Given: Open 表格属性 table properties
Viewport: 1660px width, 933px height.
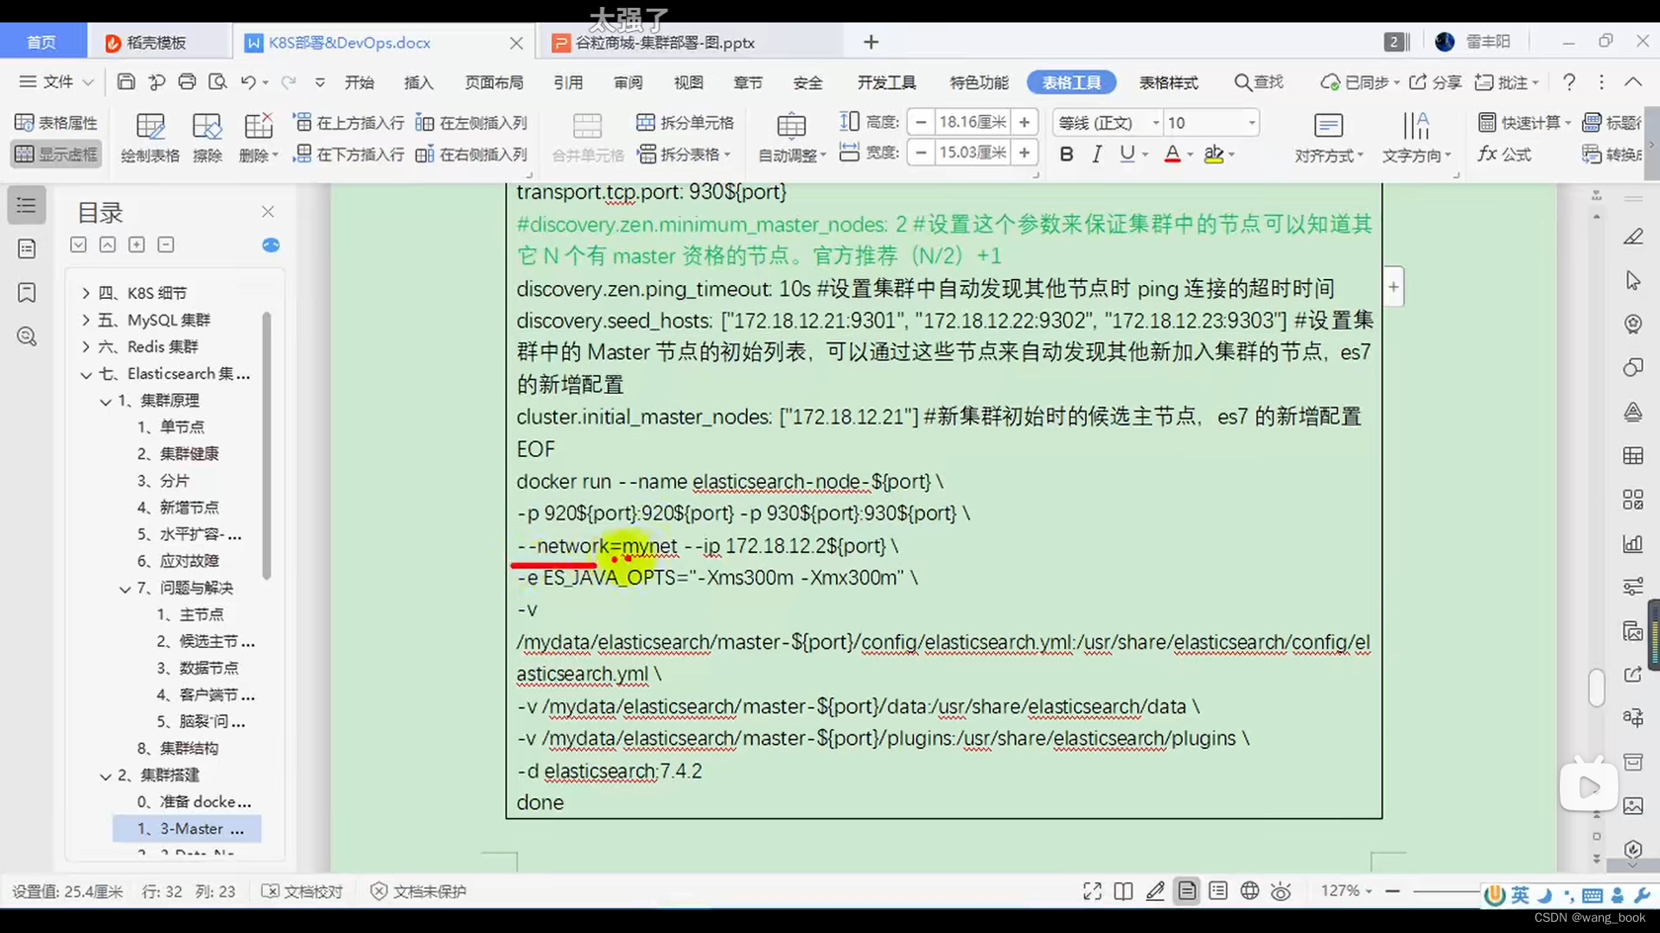Looking at the screenshot, I should pos(55,122).
